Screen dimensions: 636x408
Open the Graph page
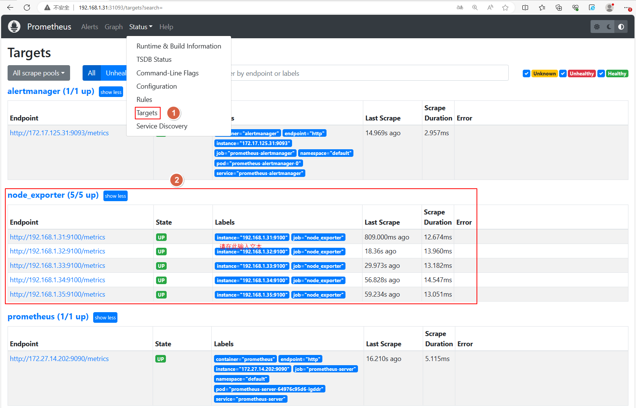[114, 27]
